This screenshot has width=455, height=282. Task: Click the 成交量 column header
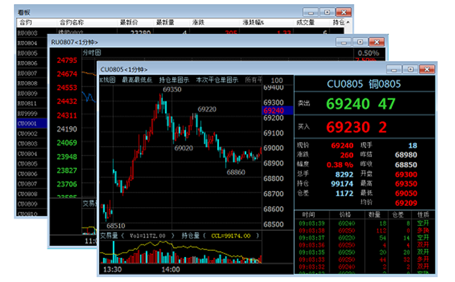(306, 22)
